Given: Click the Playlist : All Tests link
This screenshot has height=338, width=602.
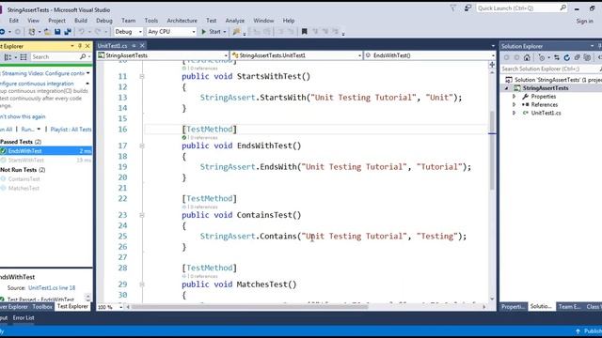Looking at the screenshot, I should (71, 130).
